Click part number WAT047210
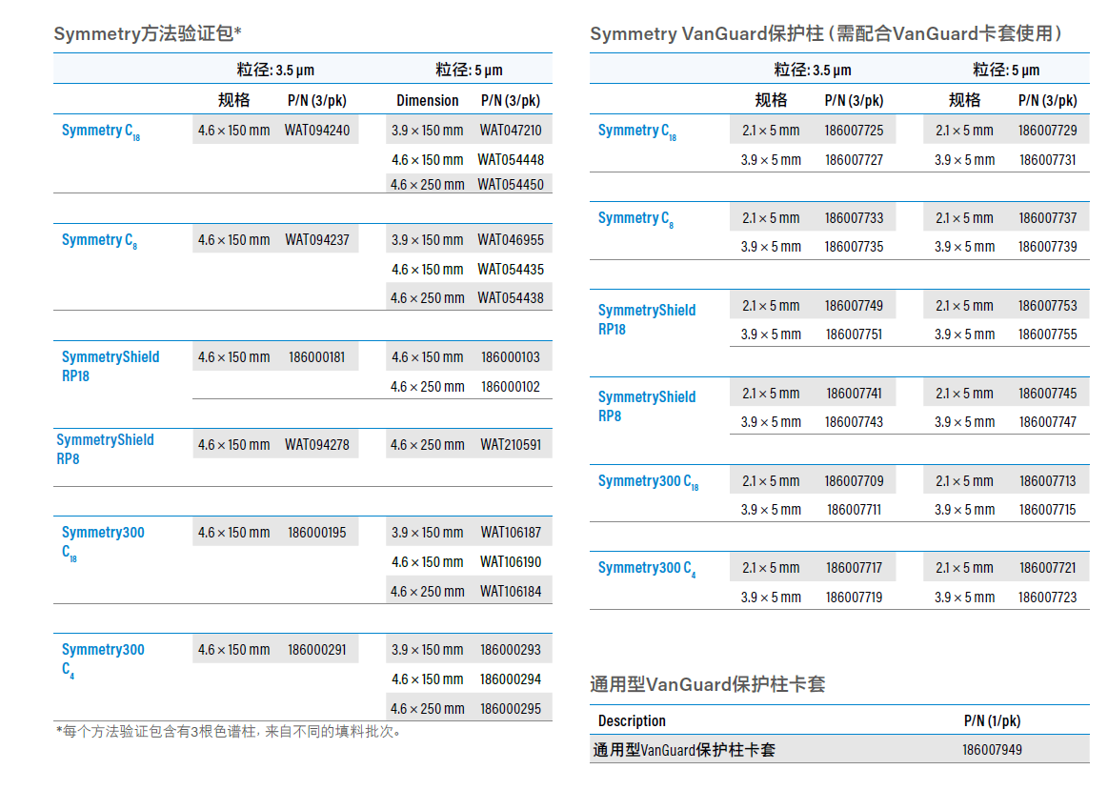 coord(511,131)
